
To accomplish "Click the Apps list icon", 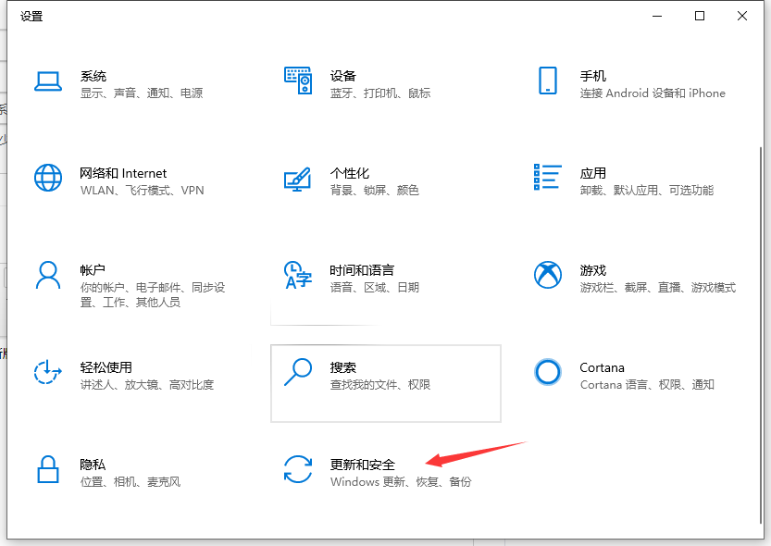I will [x=548, y=178].
